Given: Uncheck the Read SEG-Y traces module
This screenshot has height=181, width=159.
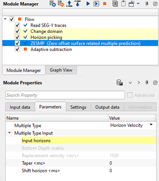Looking at the screenshot, I should pos(17,25).
